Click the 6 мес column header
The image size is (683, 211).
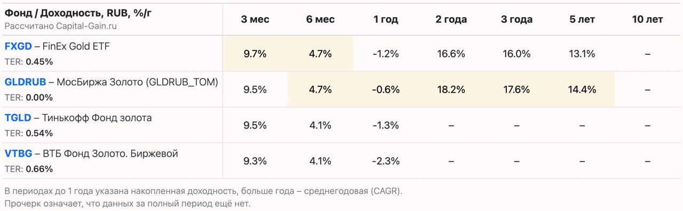pyautogui.click(x=320, y=19)
